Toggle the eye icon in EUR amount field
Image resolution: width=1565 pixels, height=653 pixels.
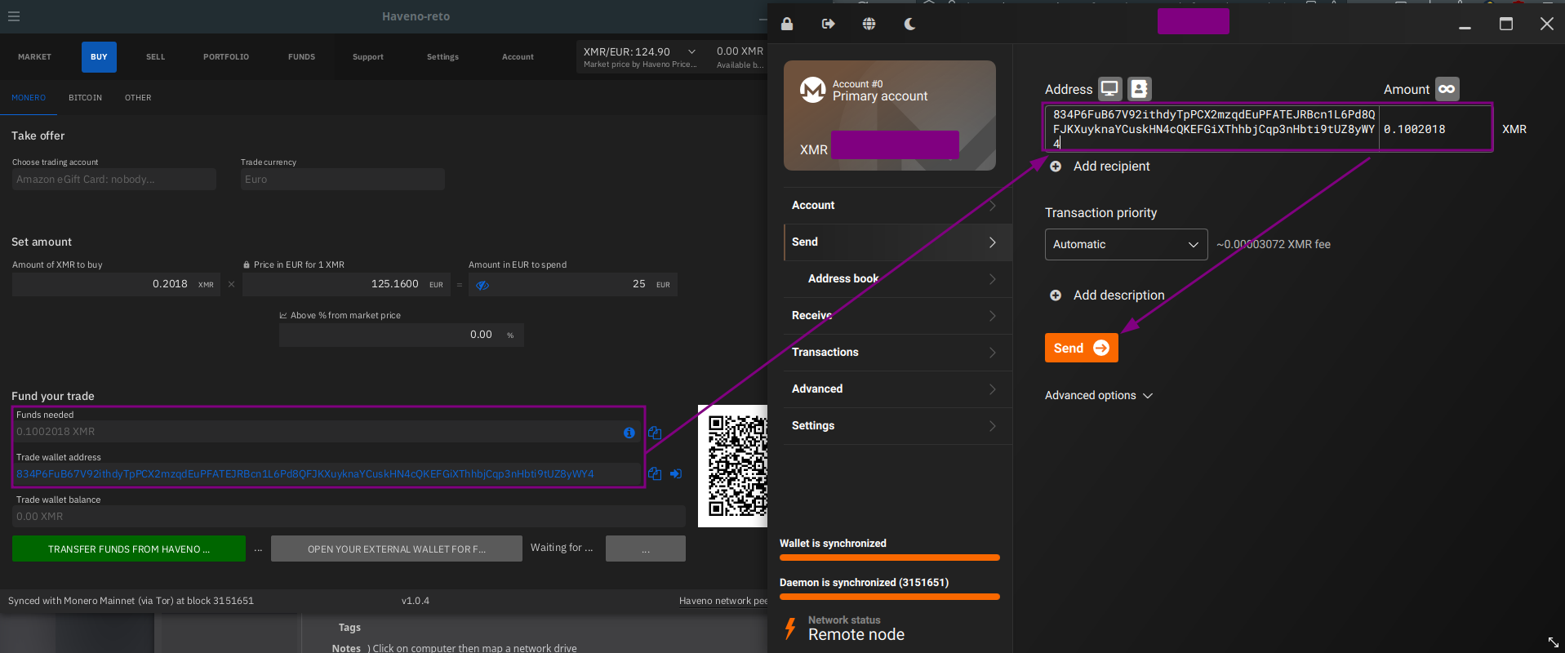point(482,285)
